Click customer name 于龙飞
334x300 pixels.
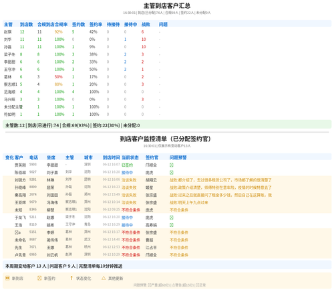(20, 218)
